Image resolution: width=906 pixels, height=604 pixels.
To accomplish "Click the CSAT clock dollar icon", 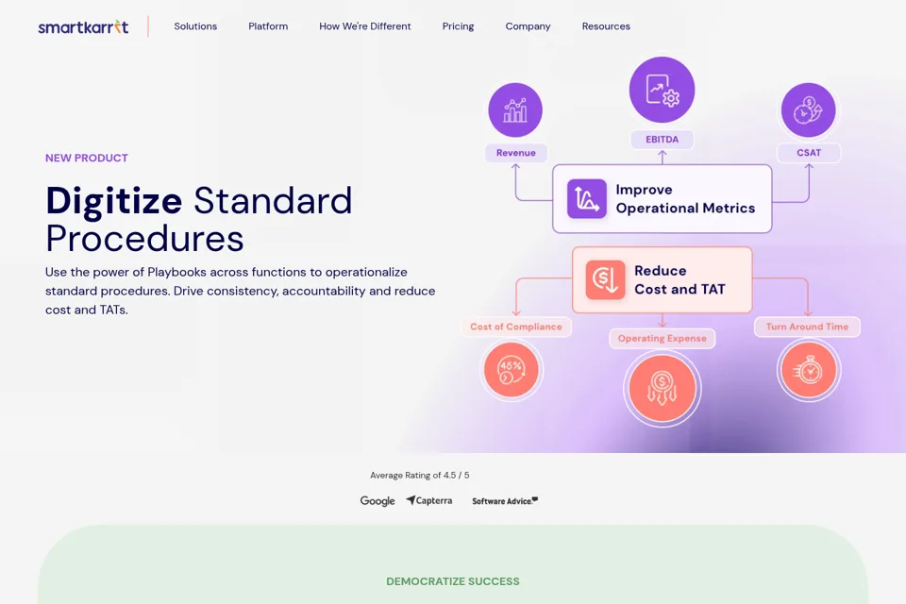I will (x=809, y=109).
